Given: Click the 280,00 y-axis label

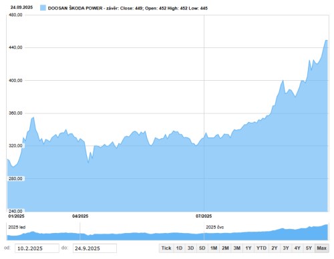Looking at the screenshot, I should pyautogui.click(x=15, y=178).
